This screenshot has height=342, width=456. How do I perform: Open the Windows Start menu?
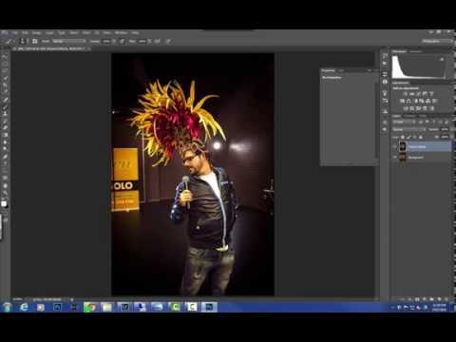tap(7, 307)
